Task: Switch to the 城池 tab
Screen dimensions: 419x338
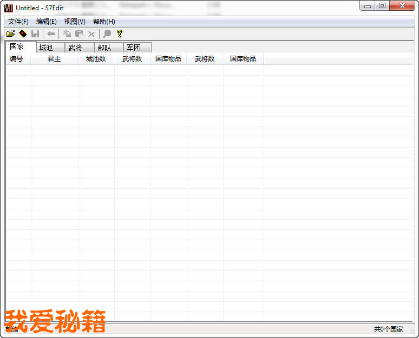Action: (x=47, y=48)
